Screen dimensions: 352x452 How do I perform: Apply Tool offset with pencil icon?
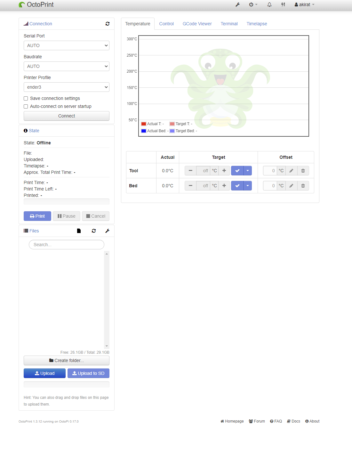point(291,171)
